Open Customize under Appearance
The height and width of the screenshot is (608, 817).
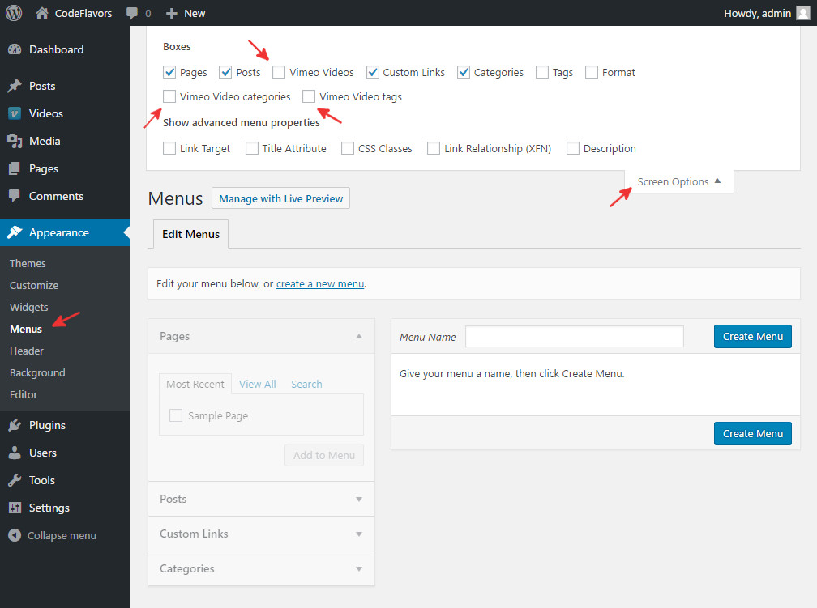coord(34,285)
